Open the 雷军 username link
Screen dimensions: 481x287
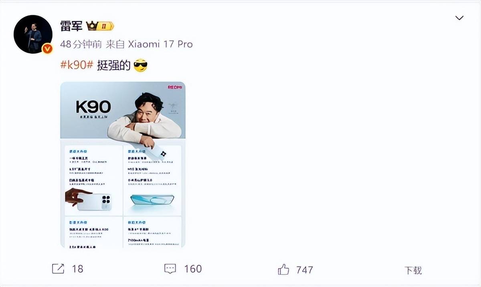click(x=71, y=26)
